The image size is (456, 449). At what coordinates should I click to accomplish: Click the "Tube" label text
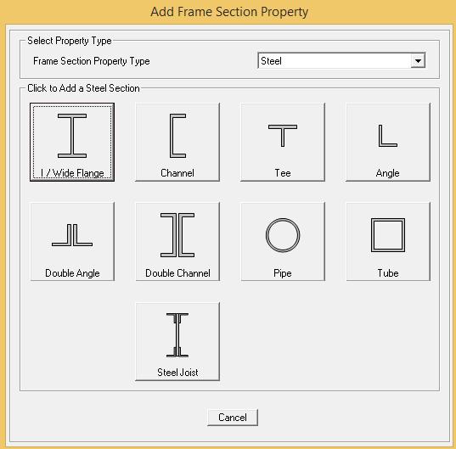(x=388, y=273)
